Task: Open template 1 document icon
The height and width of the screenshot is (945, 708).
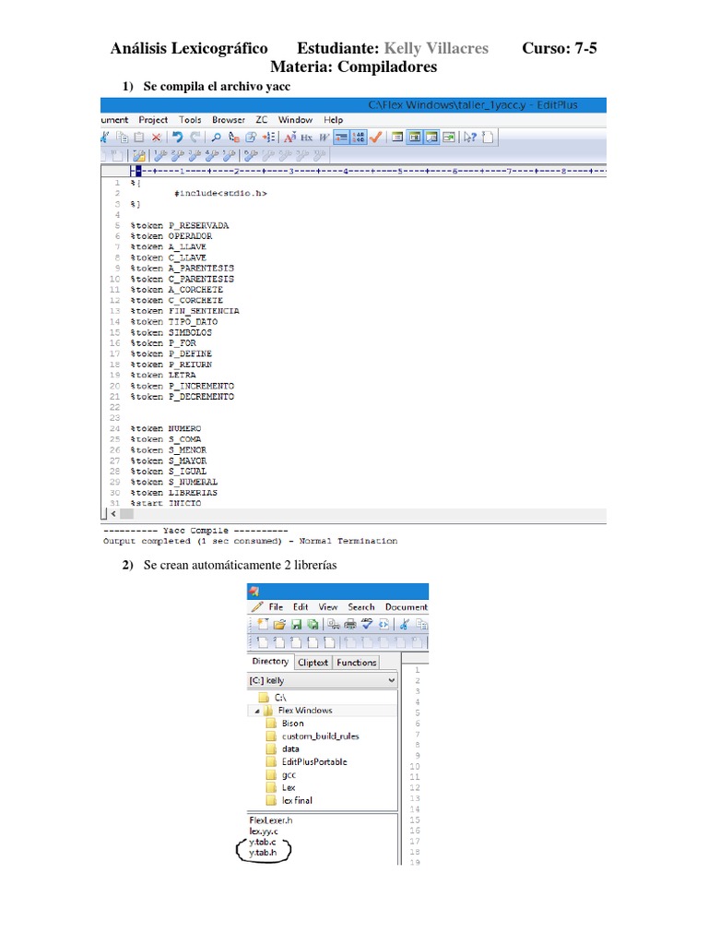Action: point(263,642)
